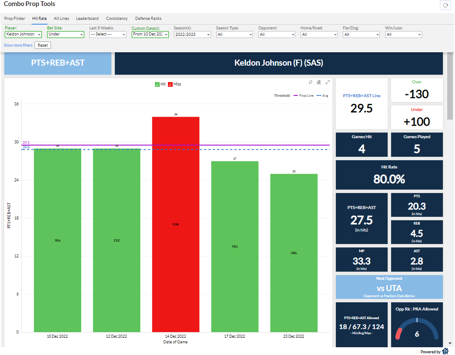455x355 pixels.
Task: Expand the chart to fullscreen via diagonal arrows icon
Action: tap(327, 82)
